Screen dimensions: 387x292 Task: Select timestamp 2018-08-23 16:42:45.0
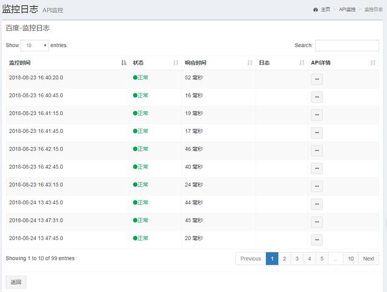point(36,167)
